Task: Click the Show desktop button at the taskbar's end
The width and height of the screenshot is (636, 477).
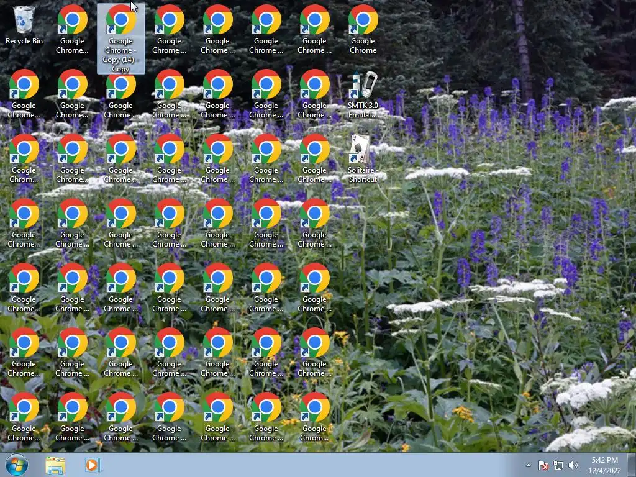Action: tap(632, 465)
